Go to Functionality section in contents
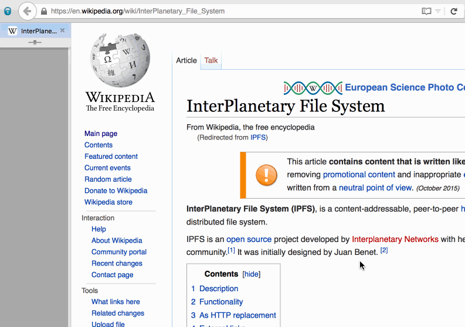This screenshot has height=327, width=465. (x=221, y=302)
